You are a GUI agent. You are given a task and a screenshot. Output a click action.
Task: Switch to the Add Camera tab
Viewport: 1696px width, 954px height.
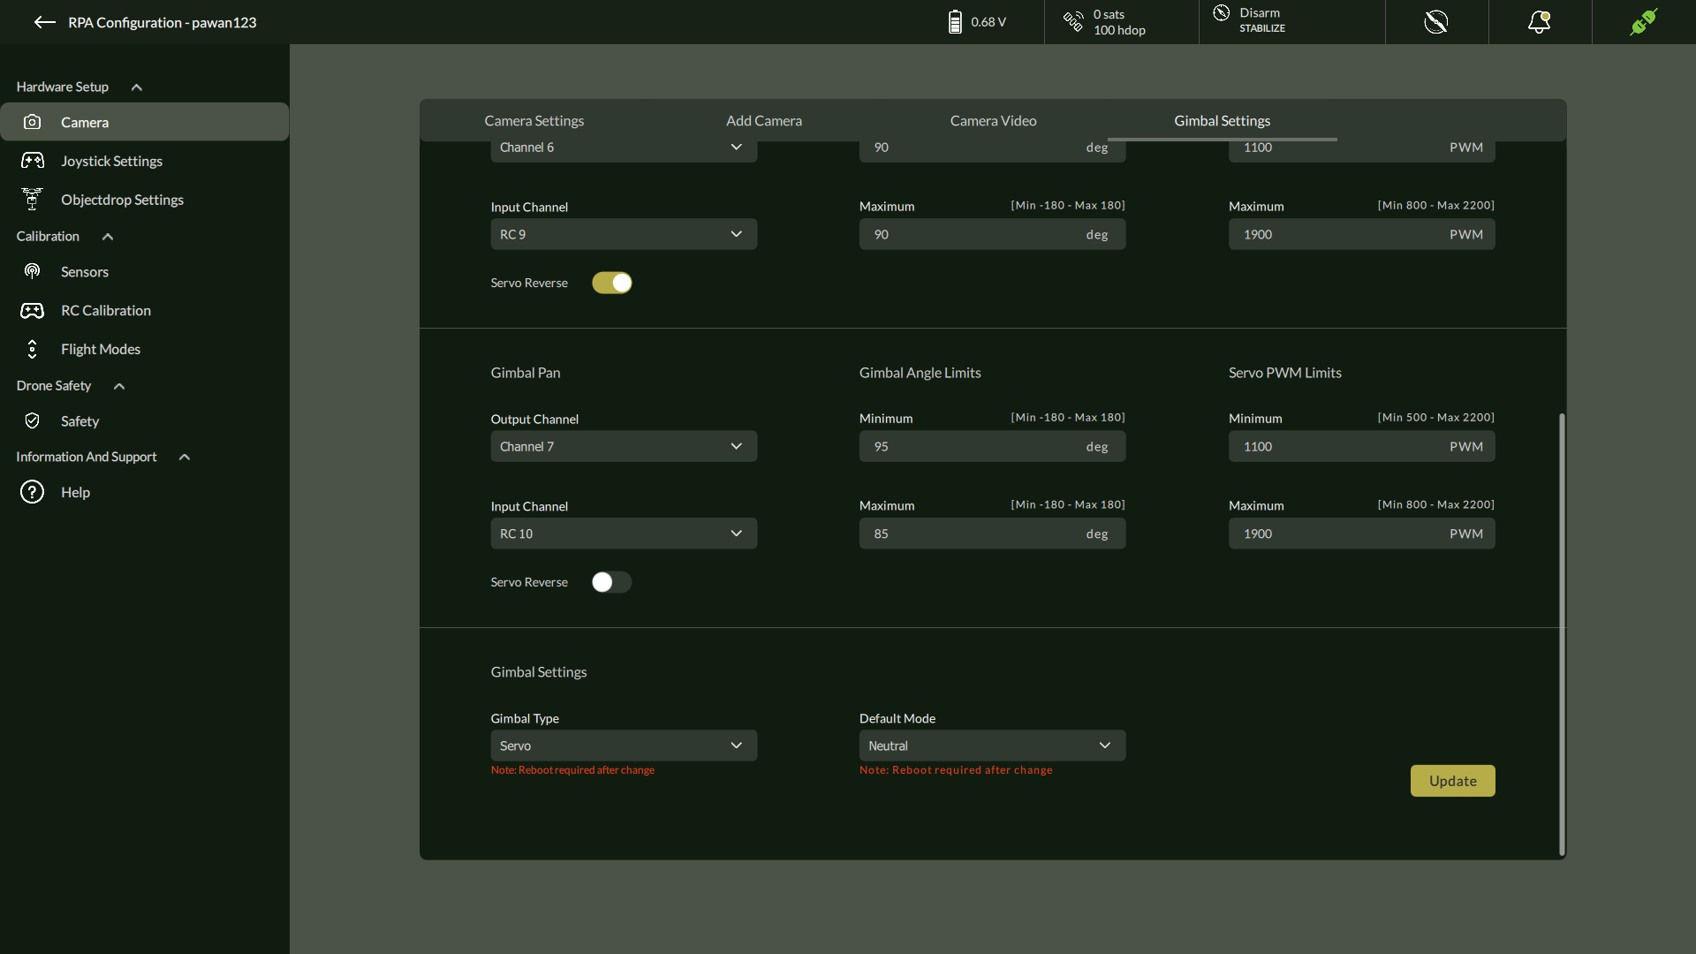coord(763,120)
